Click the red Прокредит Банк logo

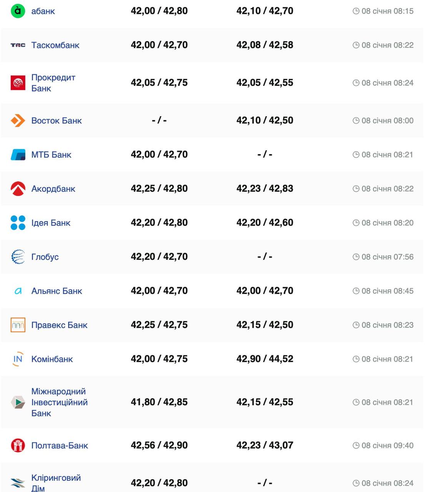(18, 83)
